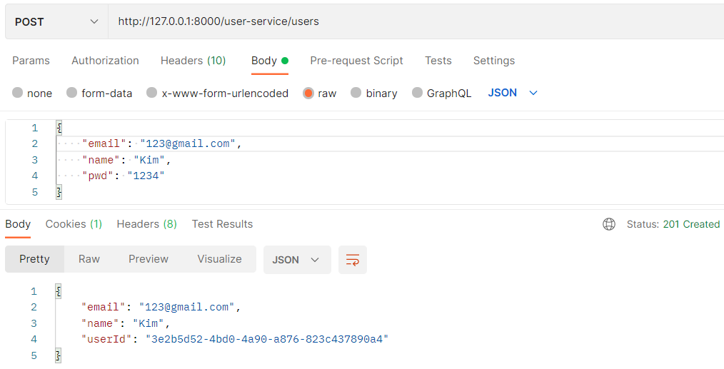This screenshot has height=369, width=724.
Task: Open the Pre-request Script tab
Action: coord(356,61)
